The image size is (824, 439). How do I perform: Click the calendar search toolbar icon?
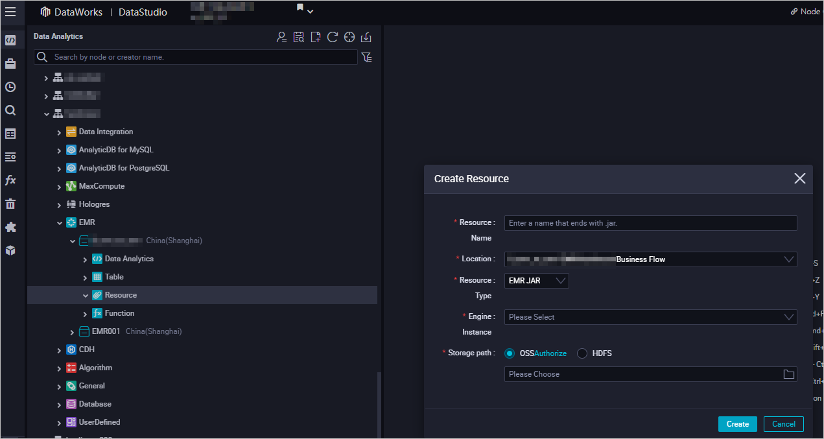[x=298, y=37]
